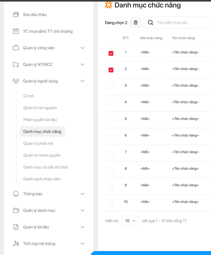Expand the Quản lý NT/NCC chevron
This screenshot has width=211, height=255.
tap(82, 65)
